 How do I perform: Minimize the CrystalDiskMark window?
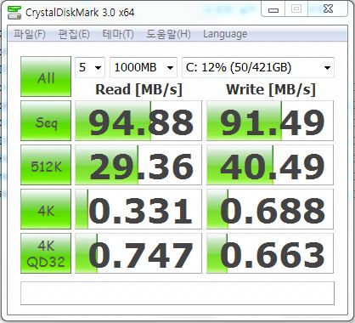273,9
